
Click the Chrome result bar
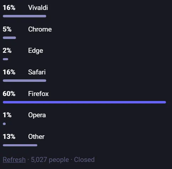(9, 38)
